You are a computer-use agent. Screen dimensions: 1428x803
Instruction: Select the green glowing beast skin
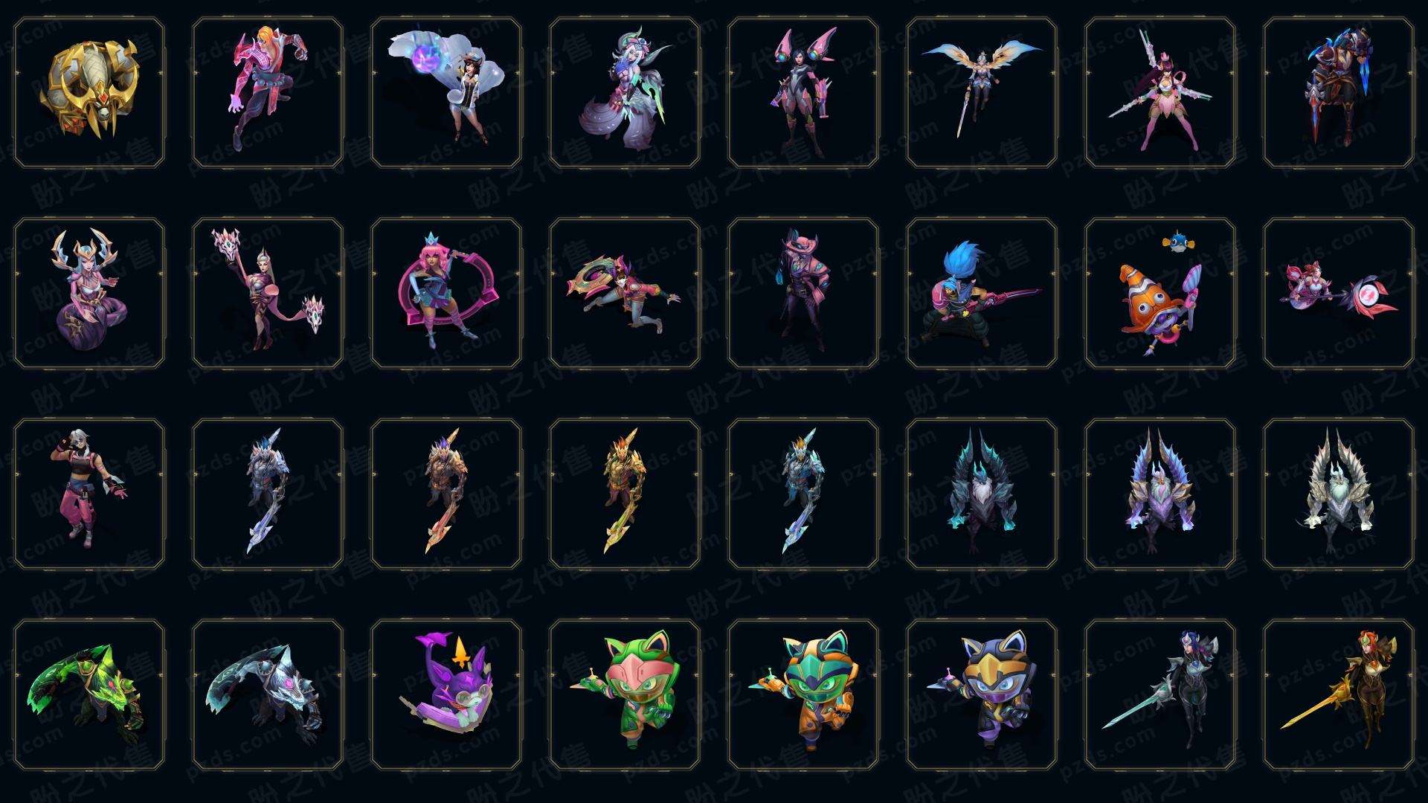click(89, 694)
